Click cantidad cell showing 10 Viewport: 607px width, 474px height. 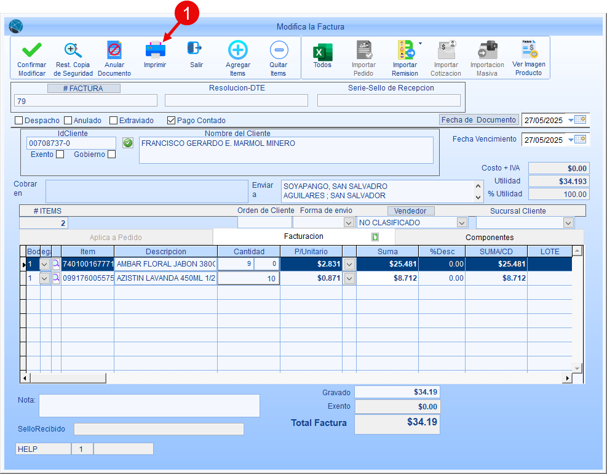tap(248, 278)
